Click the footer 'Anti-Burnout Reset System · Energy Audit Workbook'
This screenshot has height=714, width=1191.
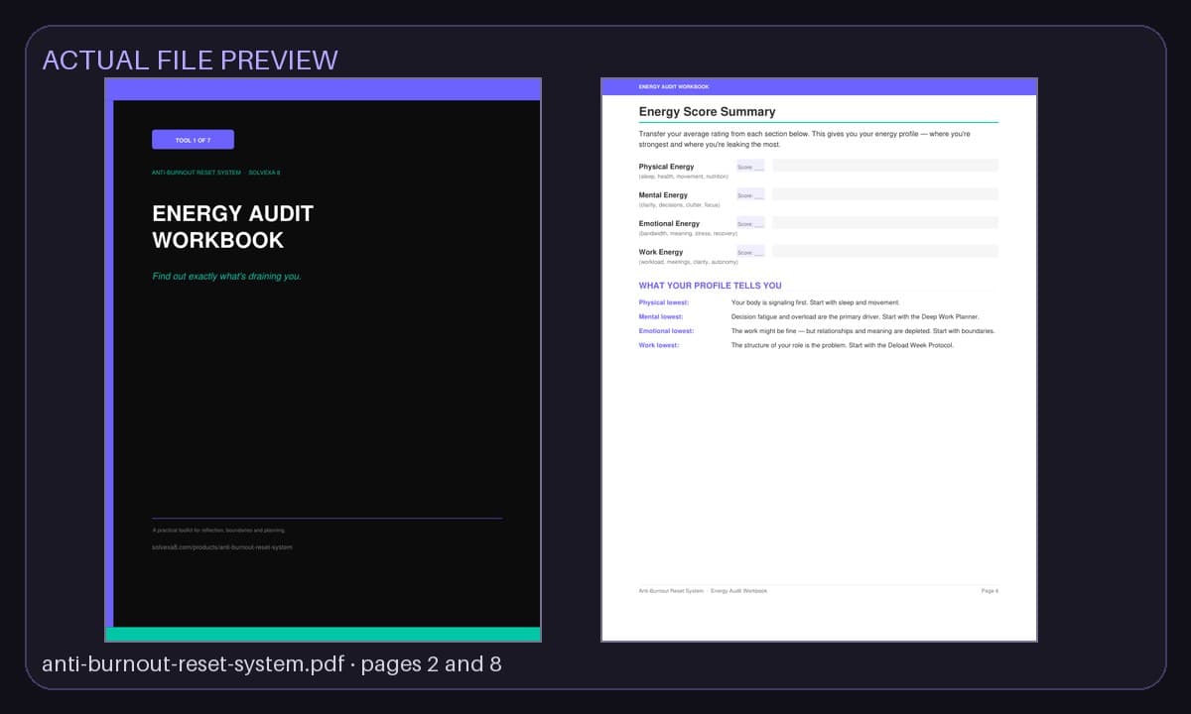[703, 591]
